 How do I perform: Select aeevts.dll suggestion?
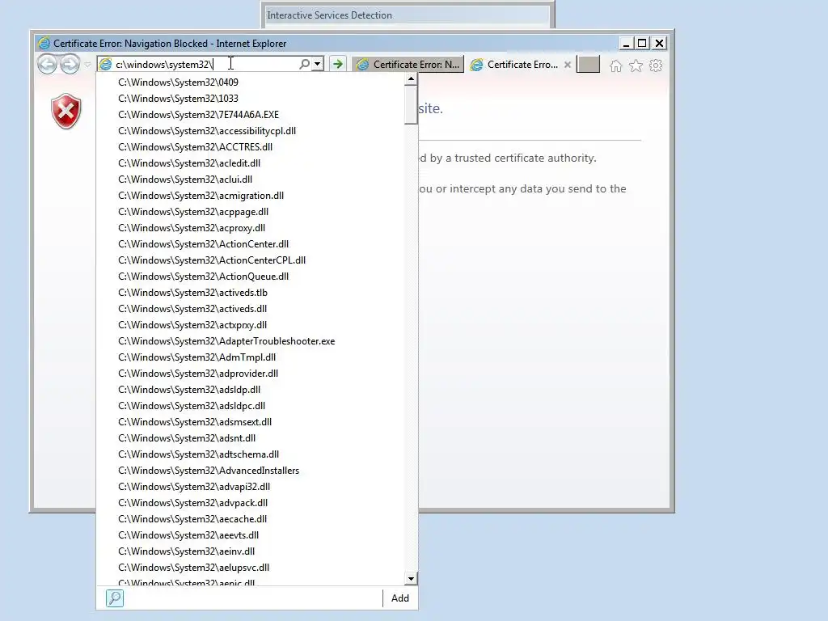tap(250, 535)
